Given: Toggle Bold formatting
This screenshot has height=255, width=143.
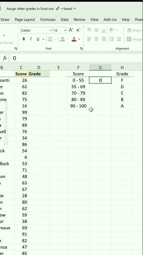Looking at the screenshot, I should point(24,39).
